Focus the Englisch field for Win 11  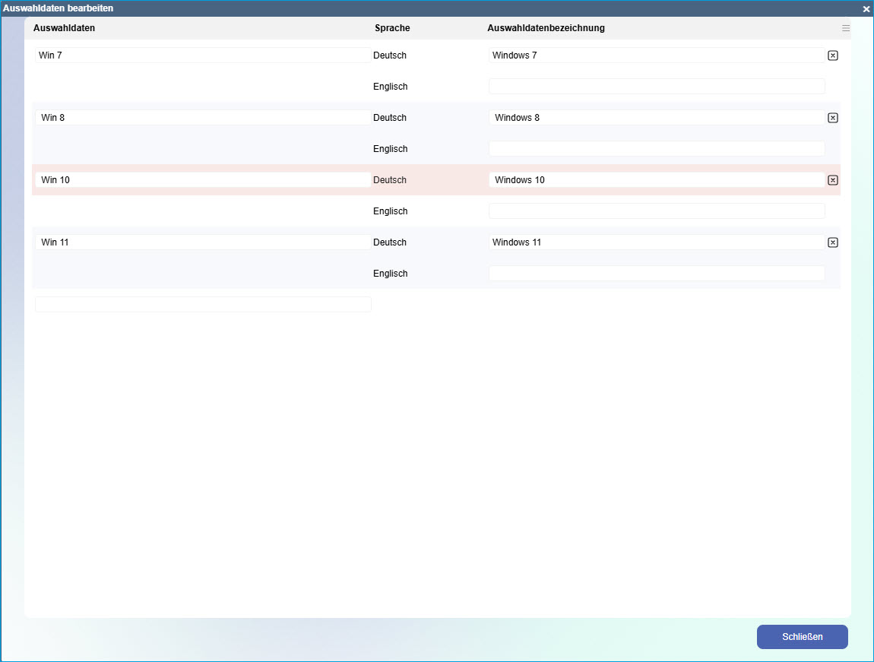[x=657, y=274]
